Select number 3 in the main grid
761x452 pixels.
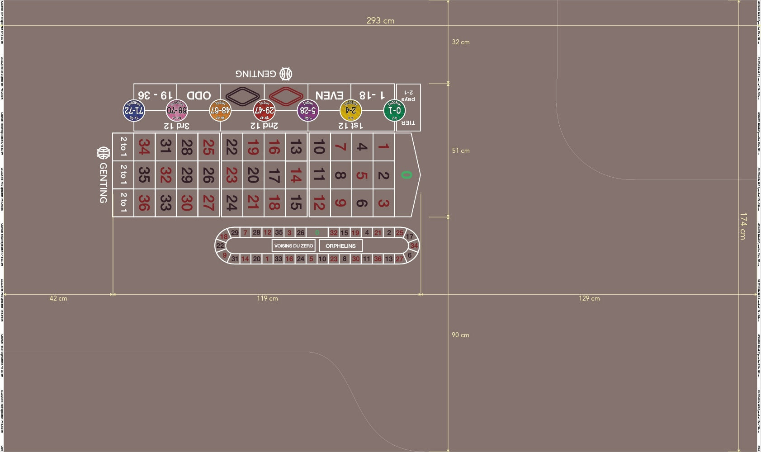click(383, 202)
